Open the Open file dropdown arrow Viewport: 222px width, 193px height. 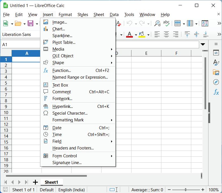(25, 24)
